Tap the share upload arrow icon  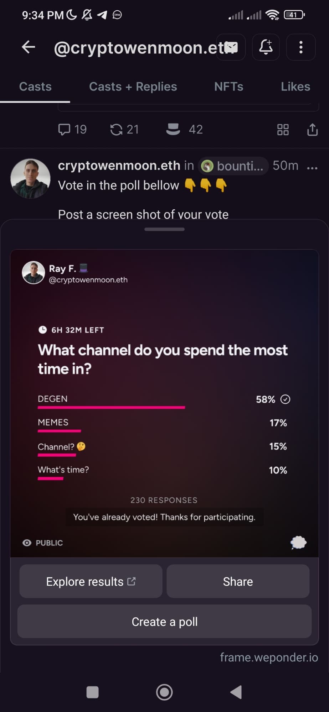pyautogui.click(x=312, y=130)
